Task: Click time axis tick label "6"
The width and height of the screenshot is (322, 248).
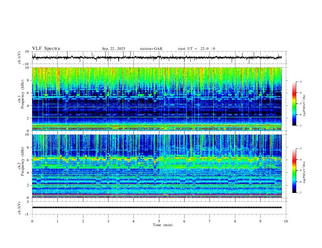Action: click(185, 221)
